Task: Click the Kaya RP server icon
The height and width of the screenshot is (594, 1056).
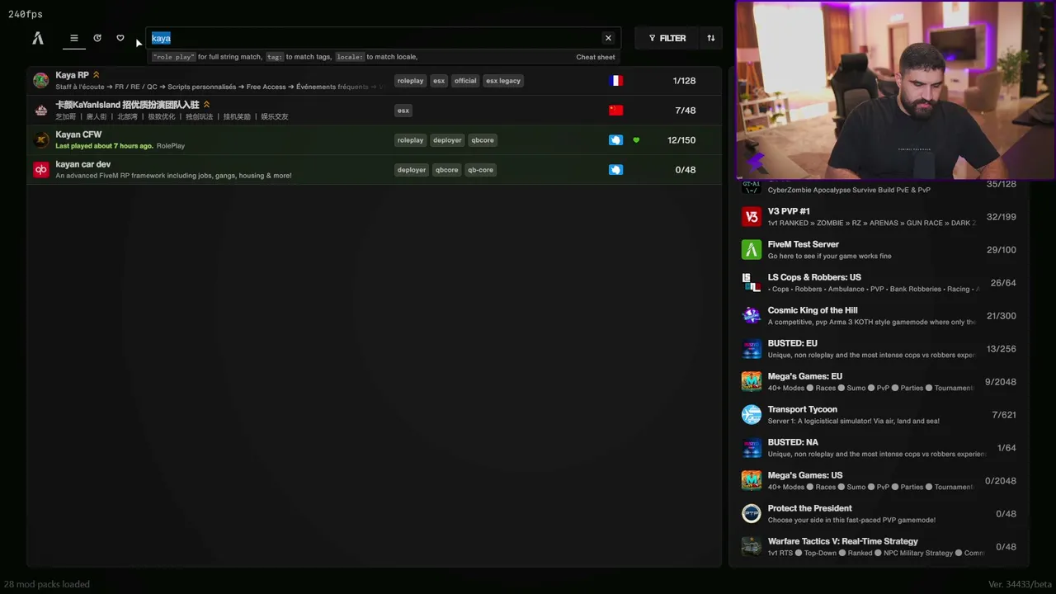Action: 40,81
